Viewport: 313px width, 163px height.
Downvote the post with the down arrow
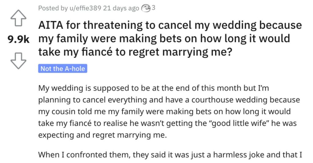click(18, 61)
